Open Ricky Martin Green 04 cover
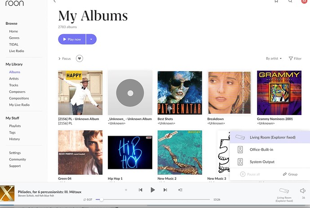 [80, 152]
